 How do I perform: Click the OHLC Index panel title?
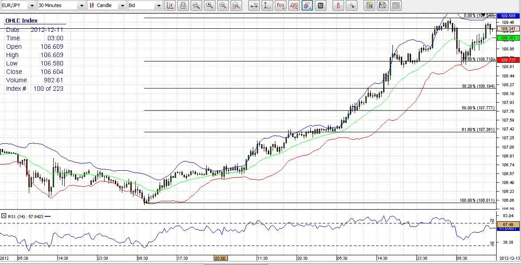coord(22,20)
